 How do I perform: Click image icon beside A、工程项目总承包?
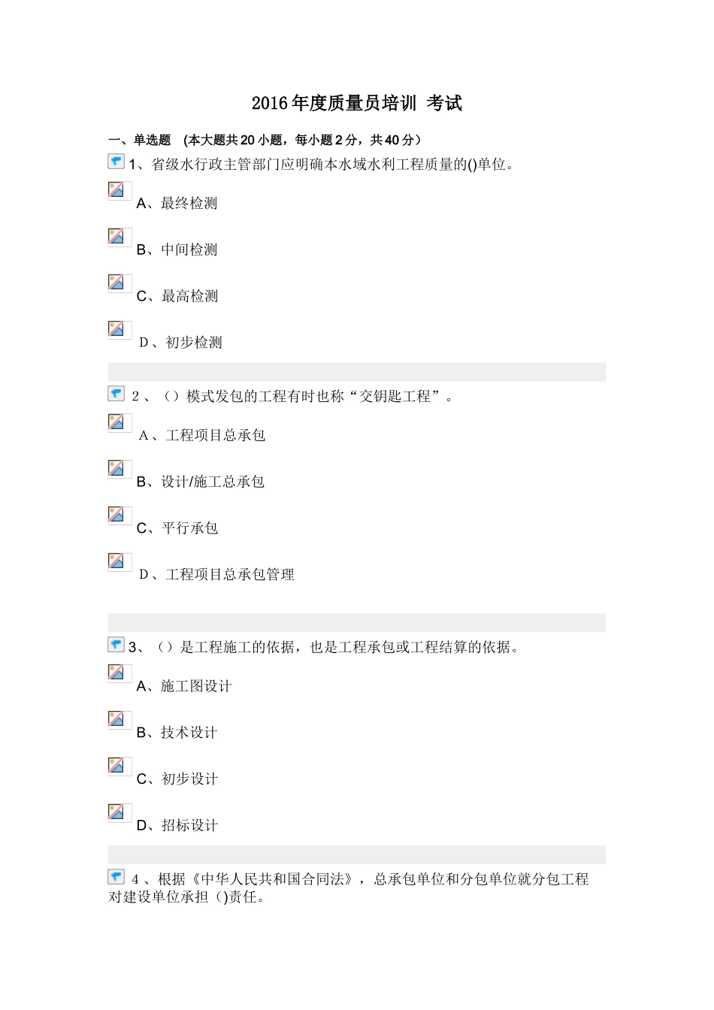tap(116, 422)
